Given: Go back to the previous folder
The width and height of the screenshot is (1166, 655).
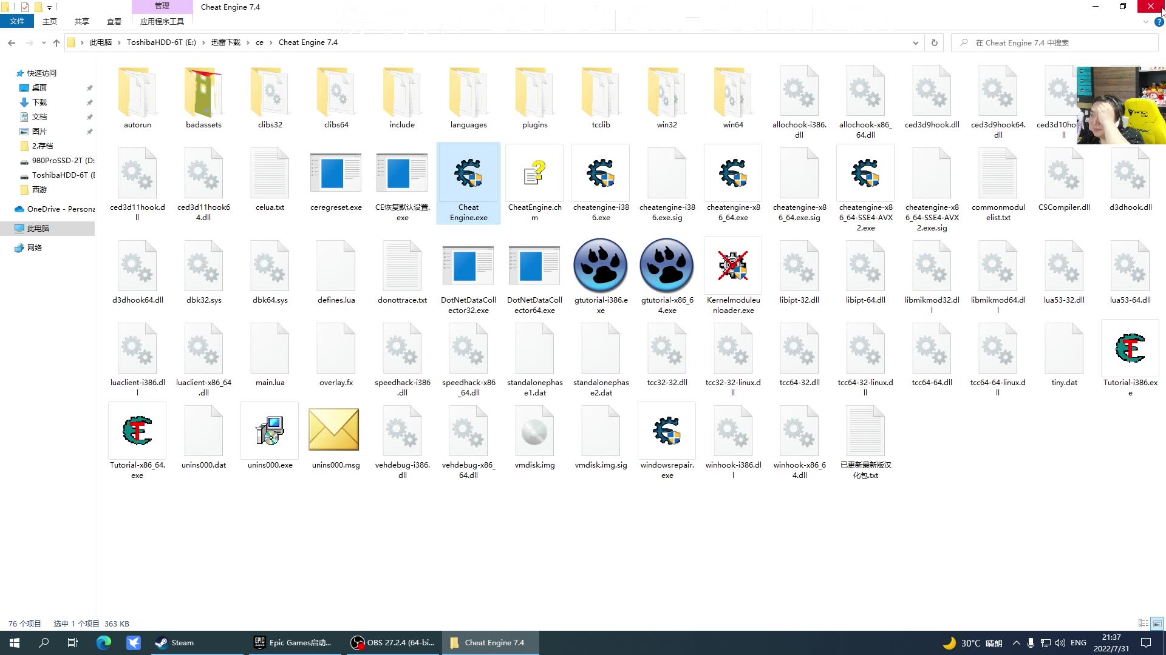Looking at the screenshot, I should [12, 42].
